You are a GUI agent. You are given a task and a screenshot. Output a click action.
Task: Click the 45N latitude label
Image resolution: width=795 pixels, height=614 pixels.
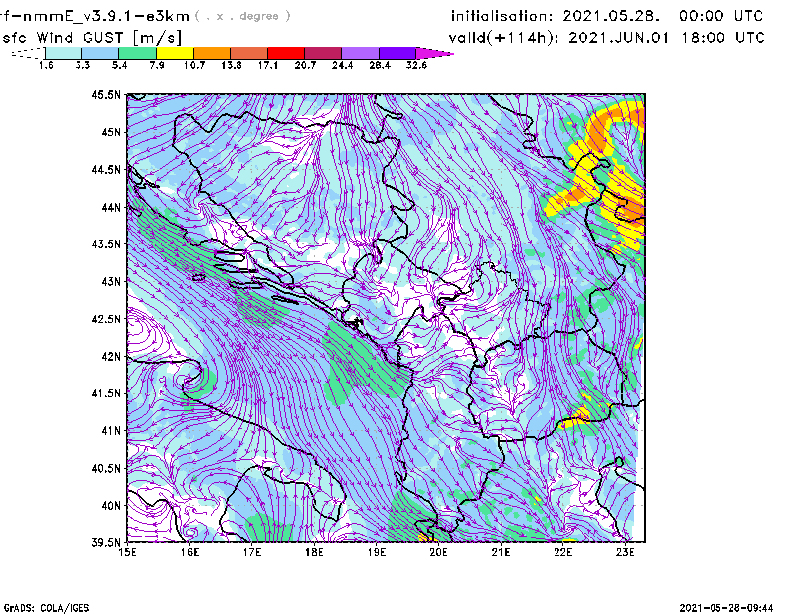pos(111,132)
